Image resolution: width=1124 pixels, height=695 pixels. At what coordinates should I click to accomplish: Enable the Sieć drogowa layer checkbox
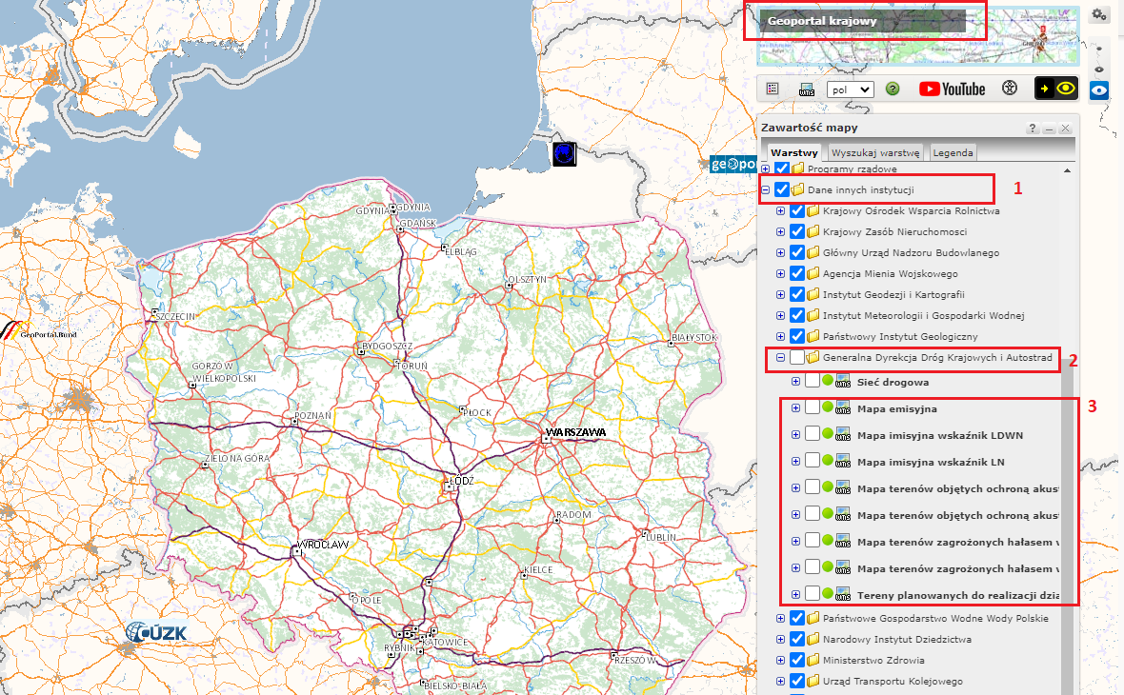[812, 382]
